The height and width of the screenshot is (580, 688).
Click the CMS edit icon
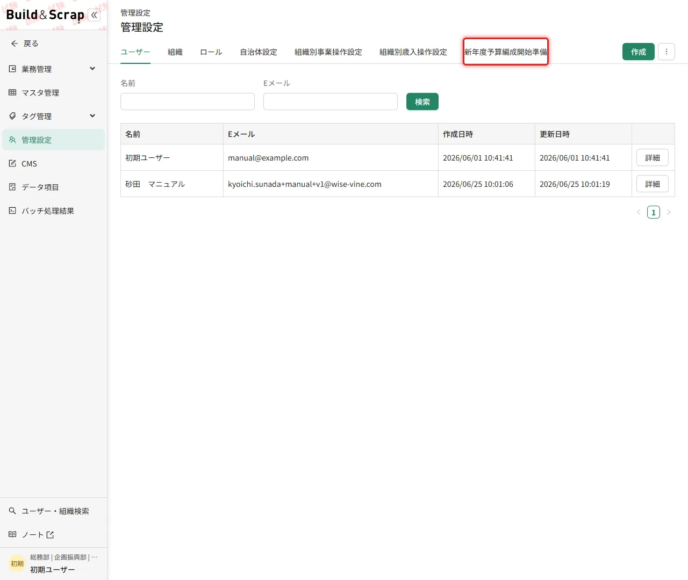point(12,163)
